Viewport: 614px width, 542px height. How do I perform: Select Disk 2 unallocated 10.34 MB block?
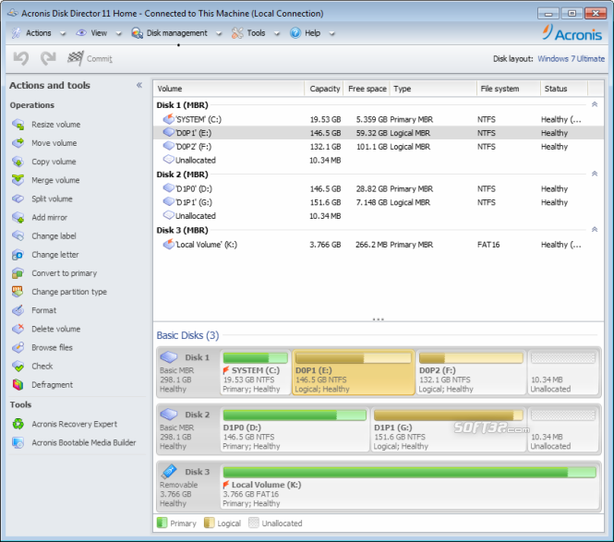click(x=563, y=429)
